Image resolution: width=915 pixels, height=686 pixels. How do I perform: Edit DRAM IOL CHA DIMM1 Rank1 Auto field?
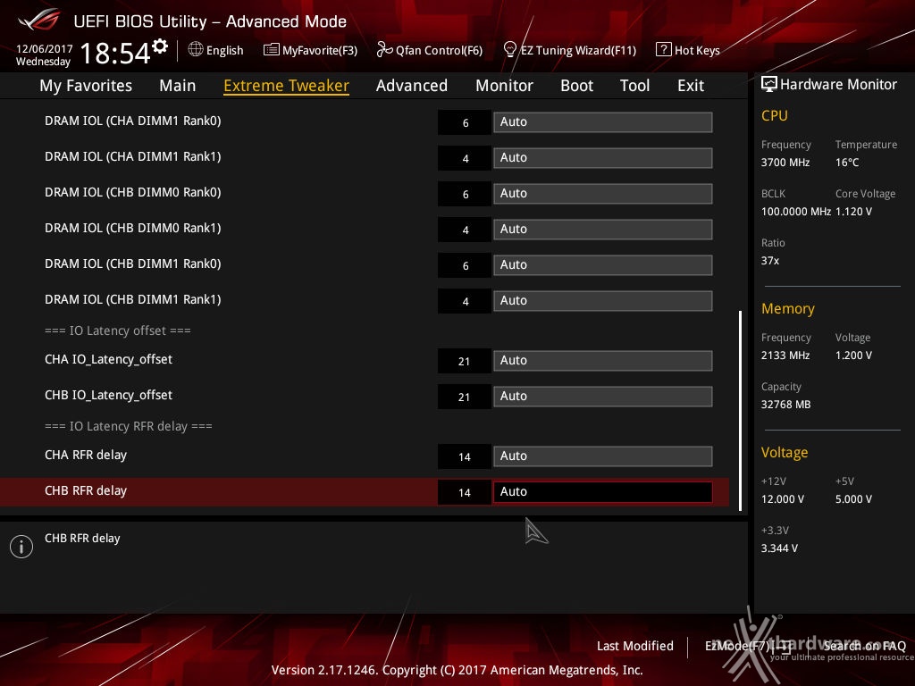(x=603, y=157)
